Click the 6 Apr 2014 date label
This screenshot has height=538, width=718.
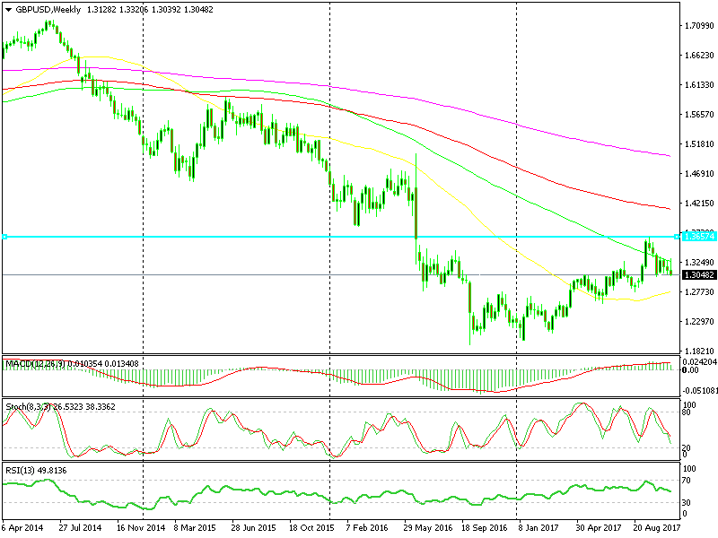[x=22, y=528]
